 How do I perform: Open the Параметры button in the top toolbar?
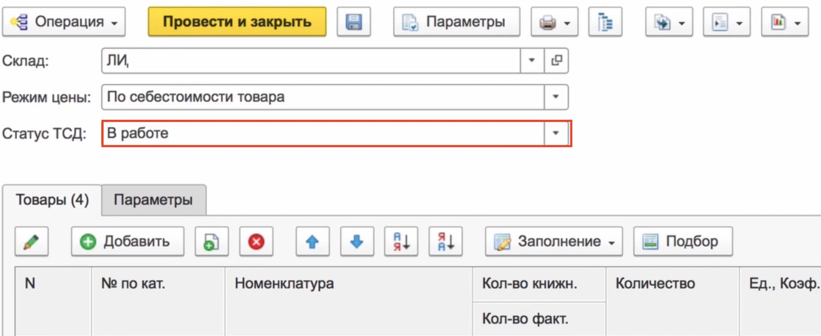(456, 21)
